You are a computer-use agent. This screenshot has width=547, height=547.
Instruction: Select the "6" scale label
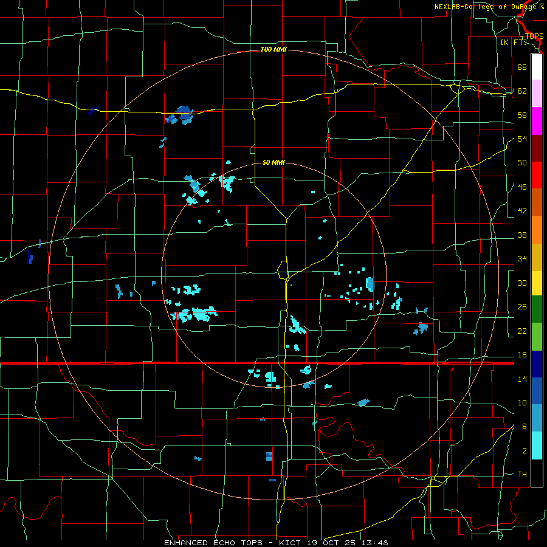525,427
